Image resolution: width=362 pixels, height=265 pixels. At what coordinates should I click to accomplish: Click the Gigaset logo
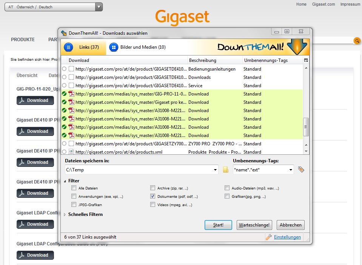pos(182,17)
